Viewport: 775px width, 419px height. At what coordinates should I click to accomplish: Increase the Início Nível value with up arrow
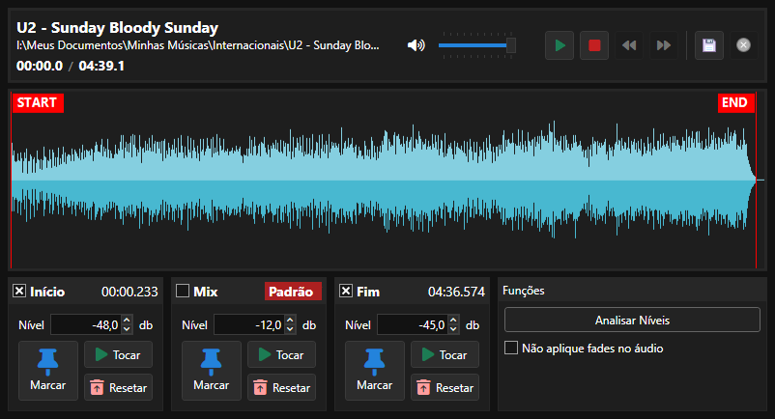[127, 321]
